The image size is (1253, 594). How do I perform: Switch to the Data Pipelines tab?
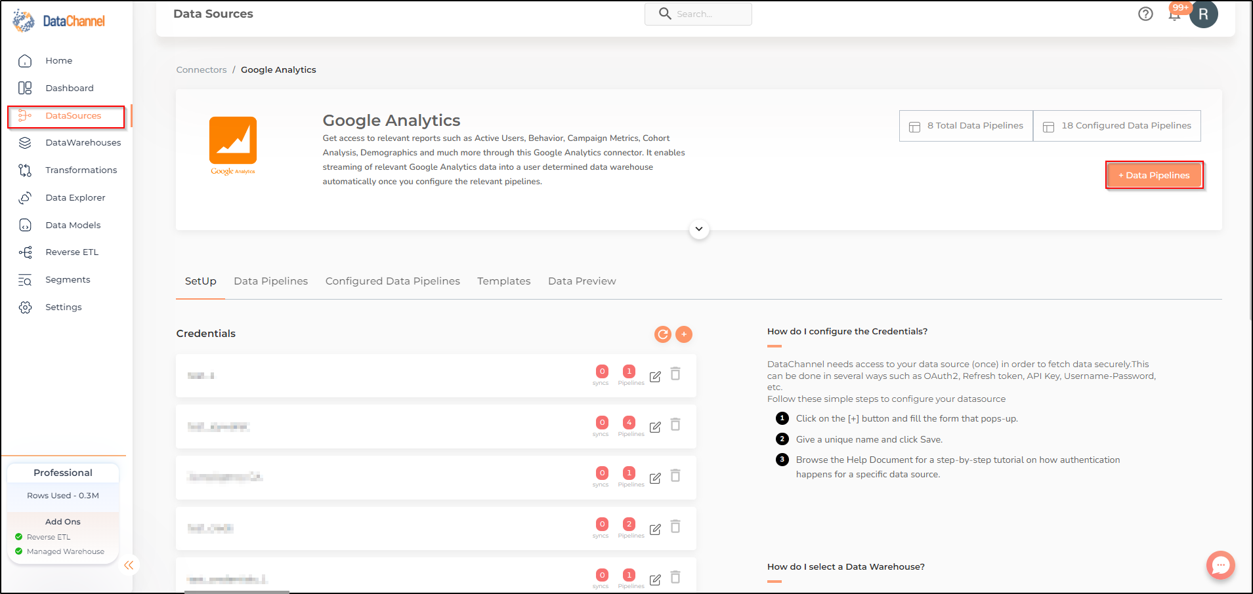click(270, 281)
